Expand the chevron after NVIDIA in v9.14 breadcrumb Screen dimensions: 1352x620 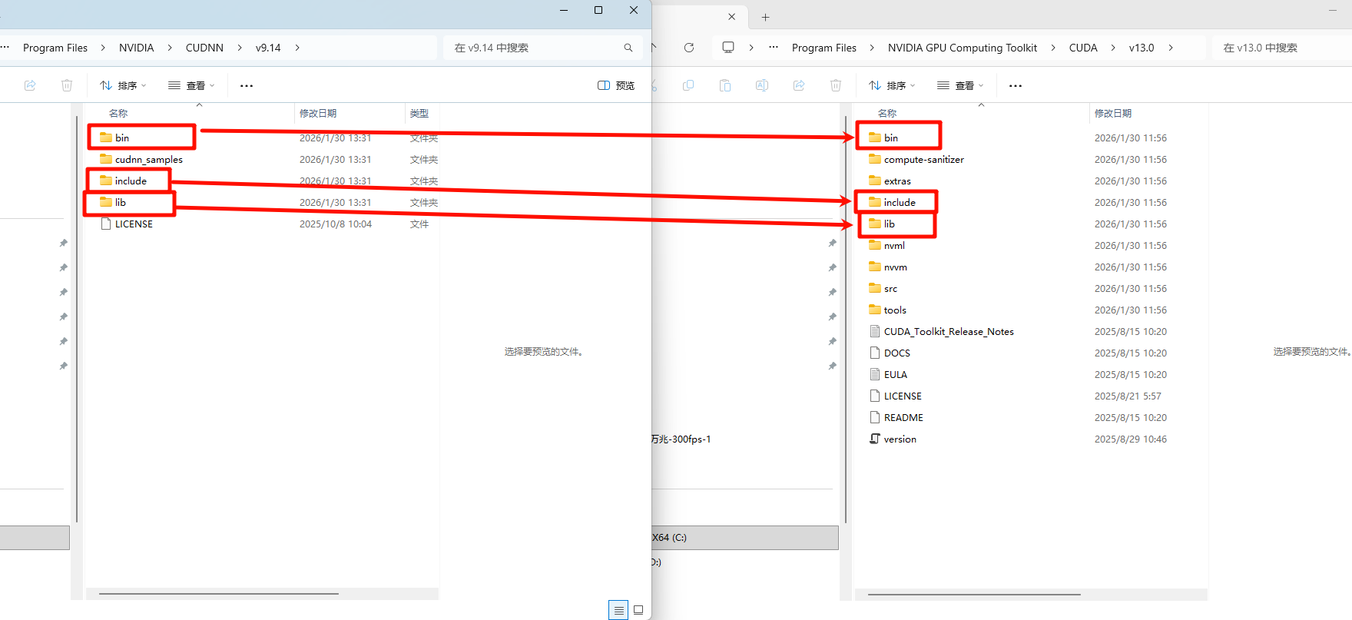170,48
